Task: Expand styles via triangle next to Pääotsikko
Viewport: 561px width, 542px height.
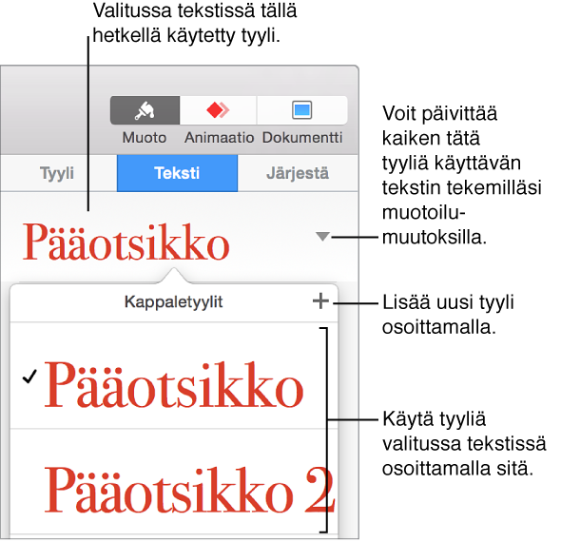Action: (x=322, y=237)
